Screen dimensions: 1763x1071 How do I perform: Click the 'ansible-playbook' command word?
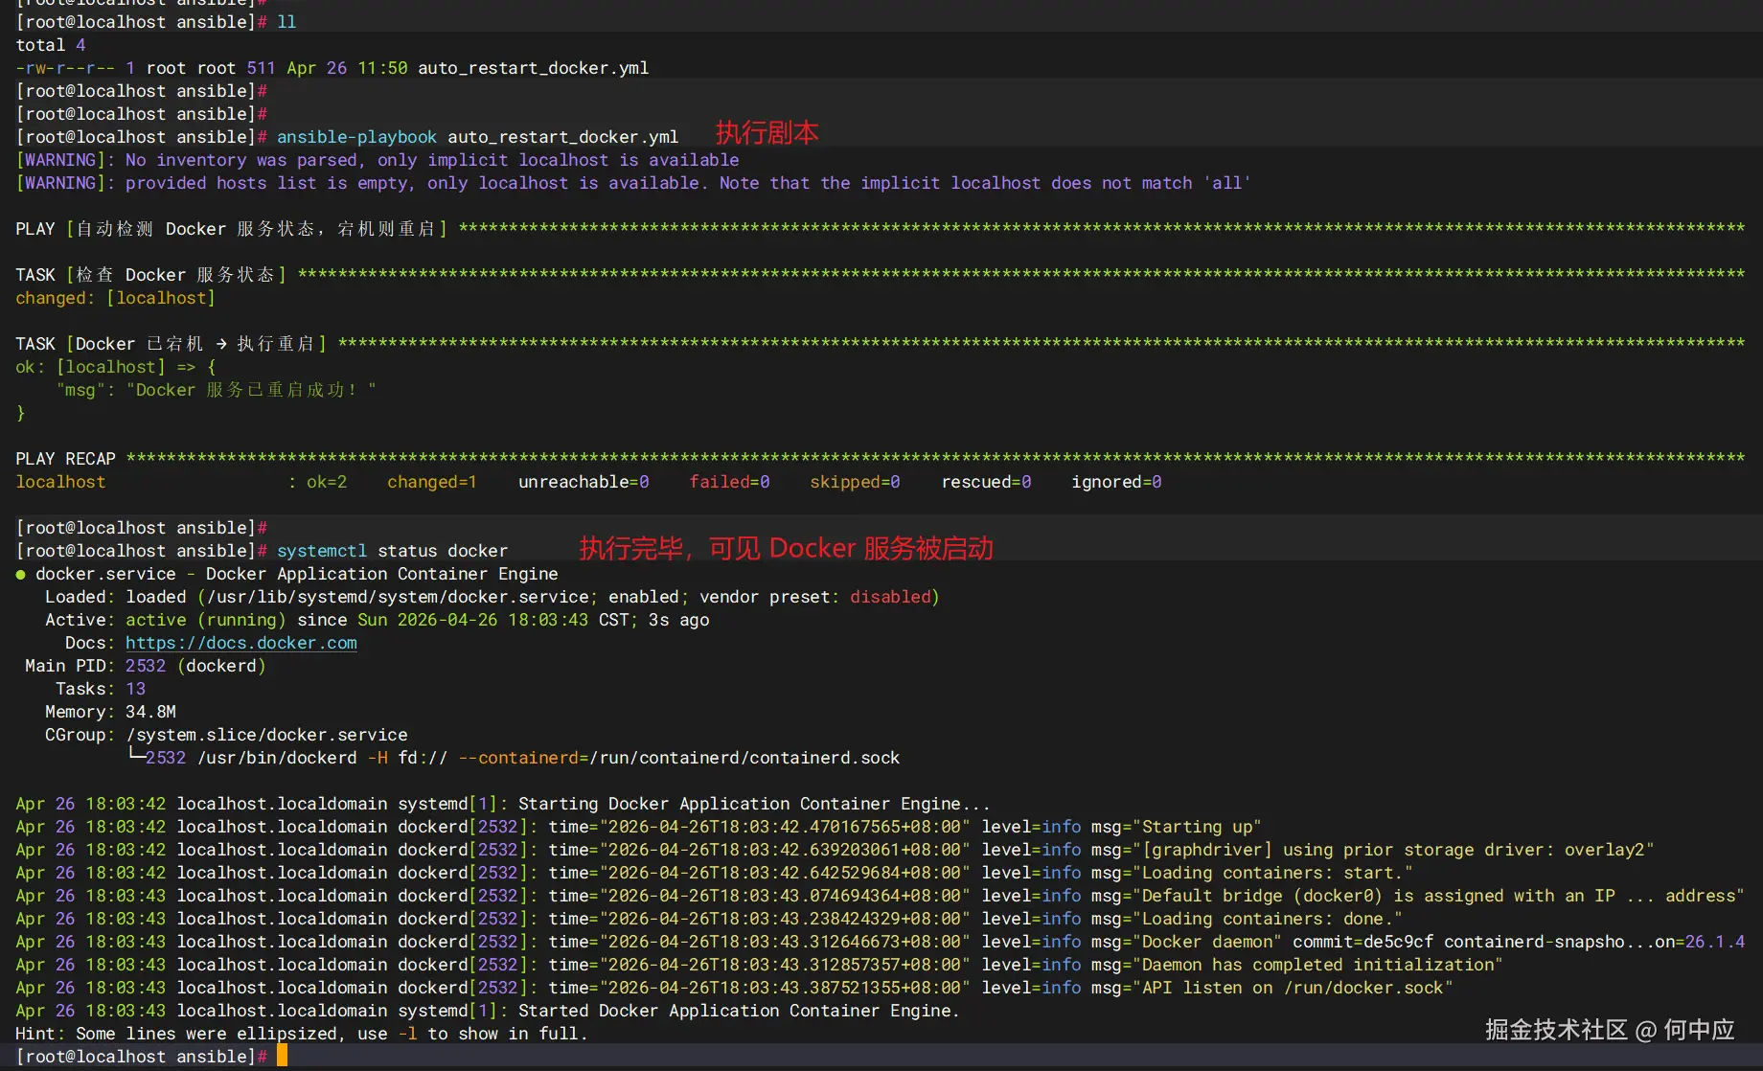pos(356,137)
